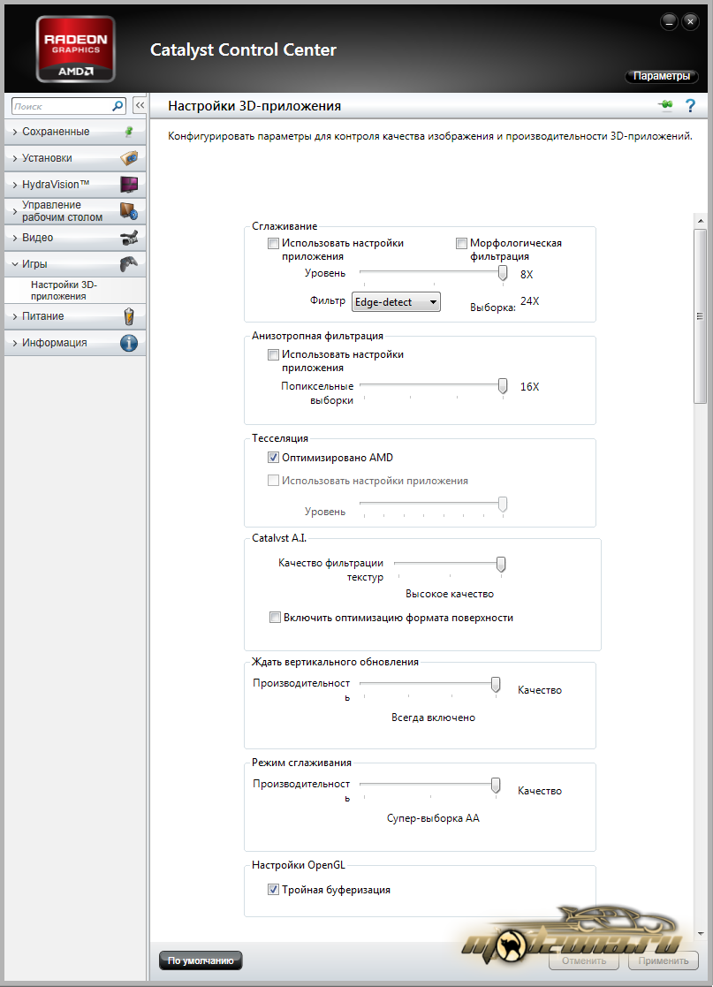Click the HydraVision monitor icon
Viewport: 713px width, 987px height.
pos(129,185)
